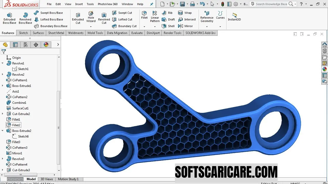Choose the Swept Cut tool
This screenshot has width=328, height=184.
(x=122, y=13)
